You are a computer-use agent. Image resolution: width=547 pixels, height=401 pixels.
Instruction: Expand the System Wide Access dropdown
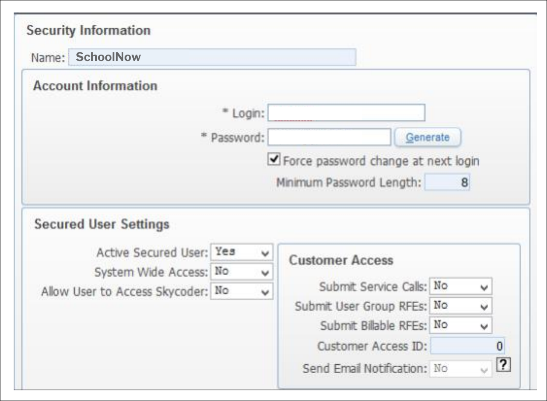pos(241,271)
